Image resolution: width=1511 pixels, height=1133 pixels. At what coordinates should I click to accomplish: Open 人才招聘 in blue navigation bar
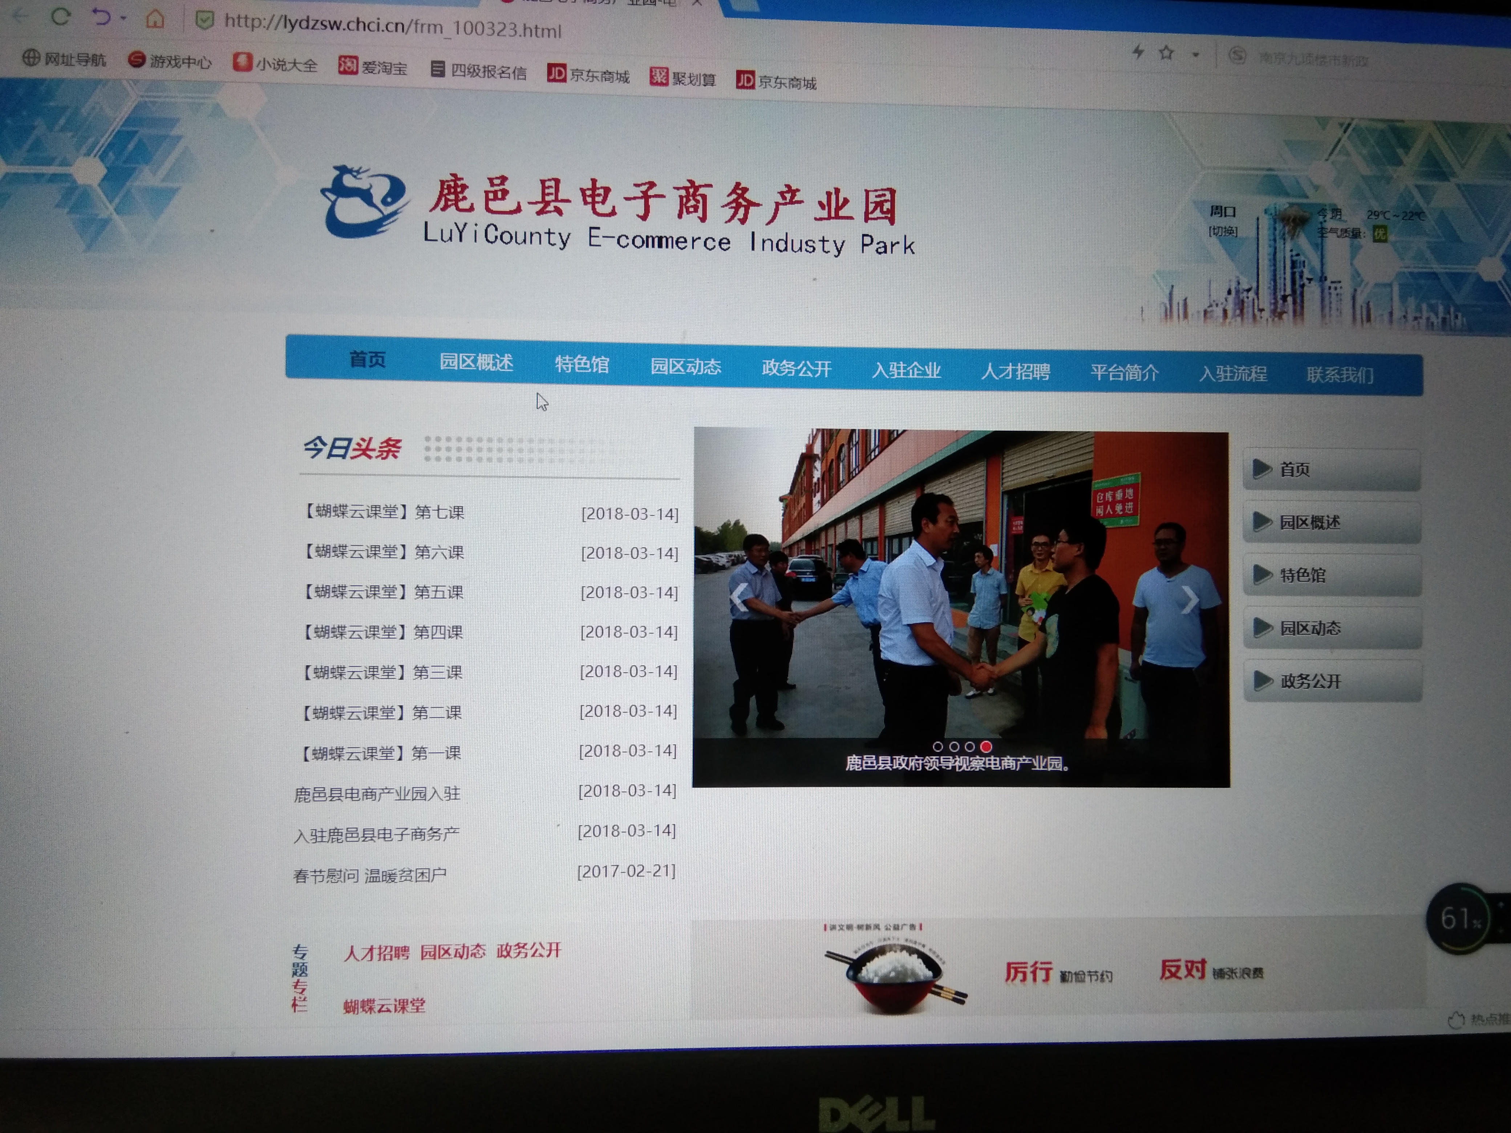coord(1015,371)
